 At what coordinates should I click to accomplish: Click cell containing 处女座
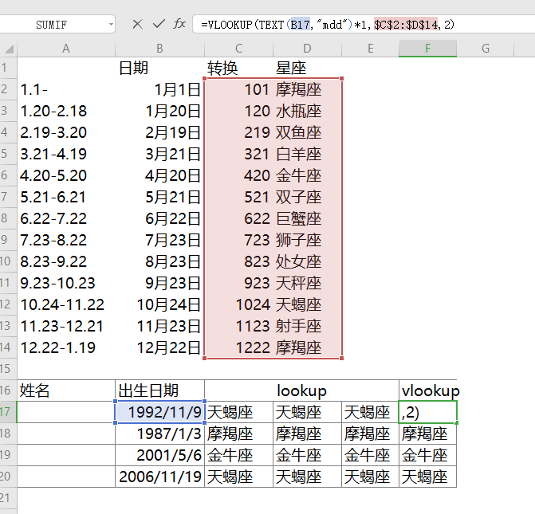(x=307, y=261)
